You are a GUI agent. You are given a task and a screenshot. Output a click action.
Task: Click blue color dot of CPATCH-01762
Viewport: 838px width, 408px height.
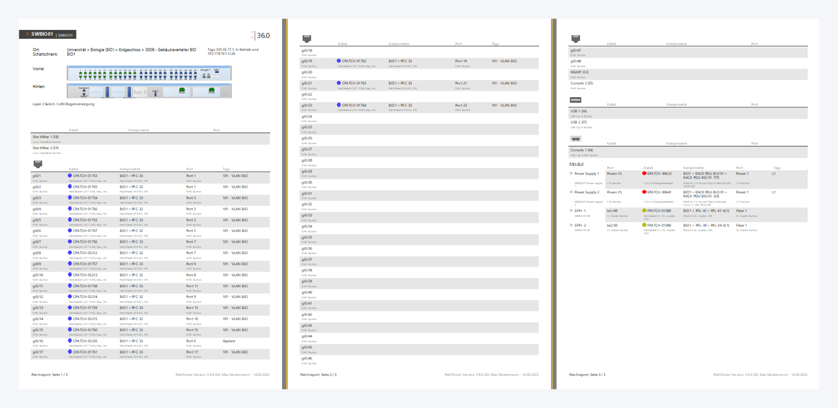pyautogui.click(x=339, y=61)
